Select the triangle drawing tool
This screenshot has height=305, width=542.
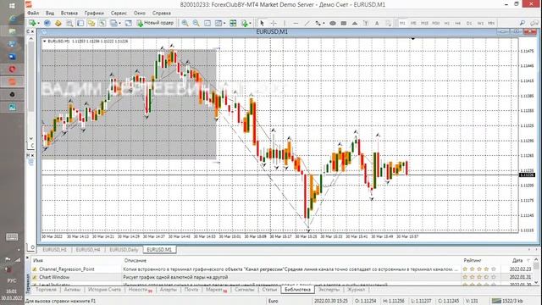[355, 23]
